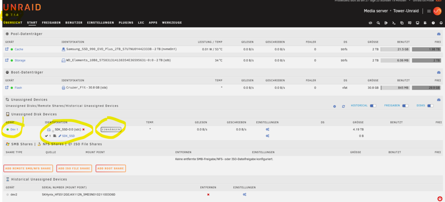445x202 pixels.
Task: Click the disk icon before SDK_SSD-0:0
Action: [49, 130]
